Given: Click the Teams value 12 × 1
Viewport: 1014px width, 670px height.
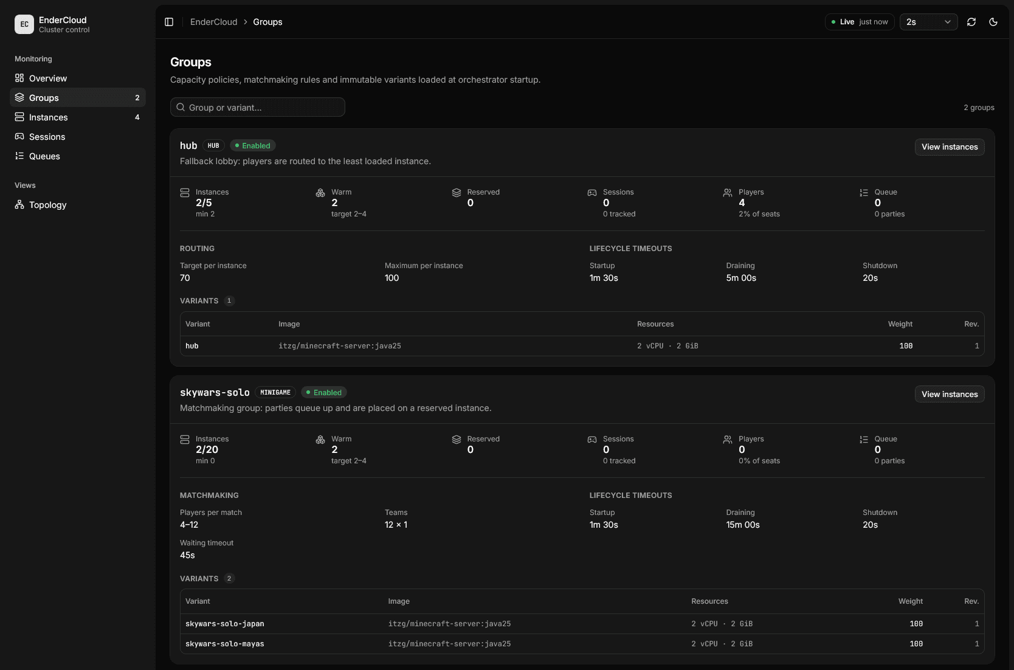Looking at the screenshot, I should click(396, 525).
